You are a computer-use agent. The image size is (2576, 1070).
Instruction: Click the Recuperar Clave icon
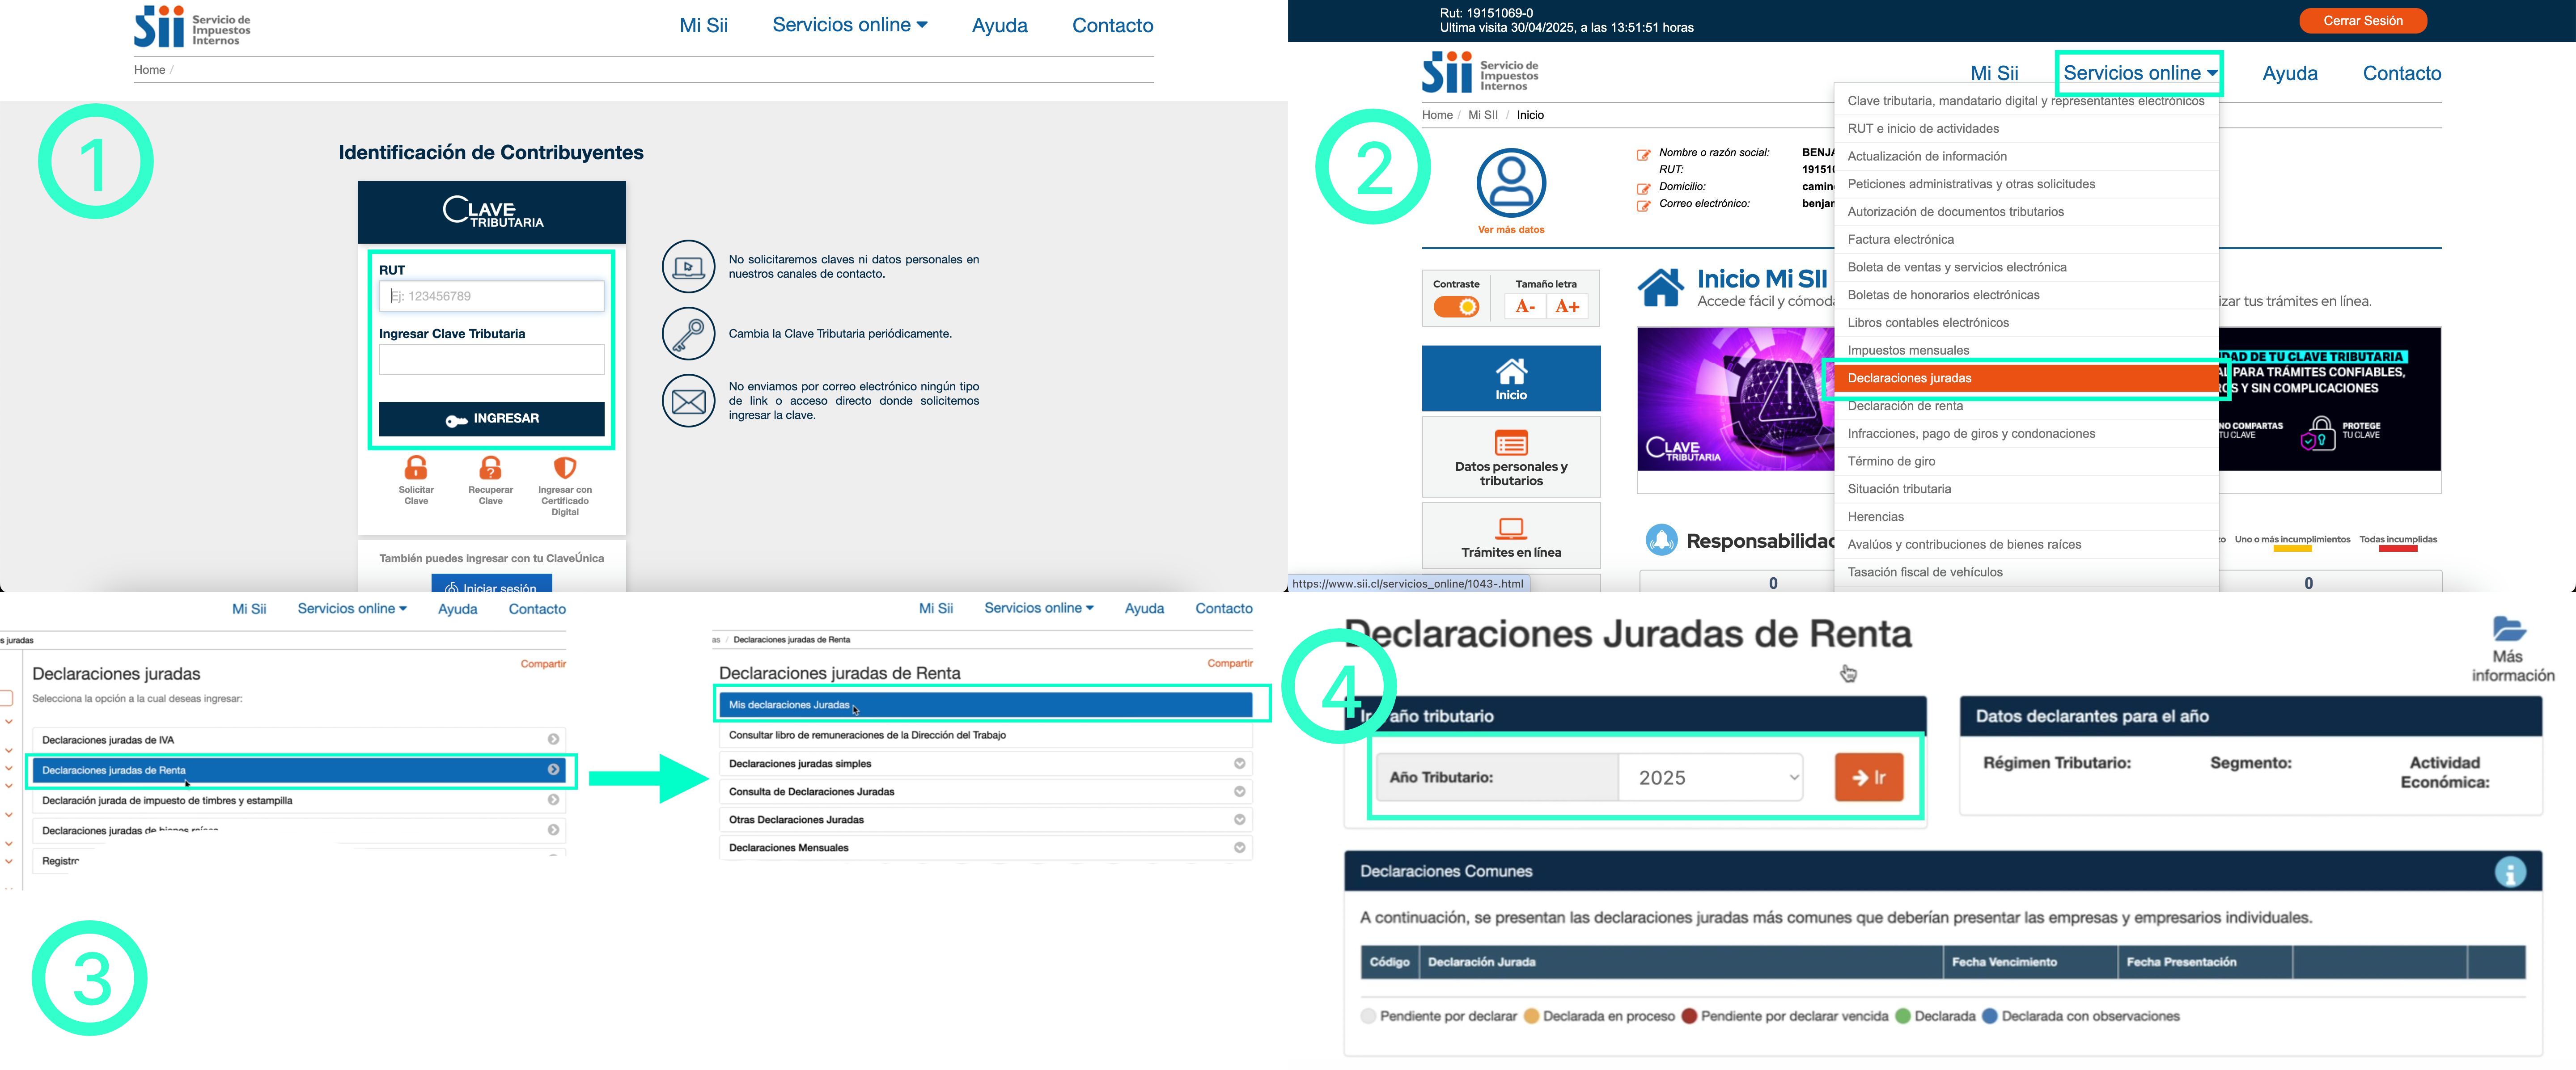tap(490, 468)
